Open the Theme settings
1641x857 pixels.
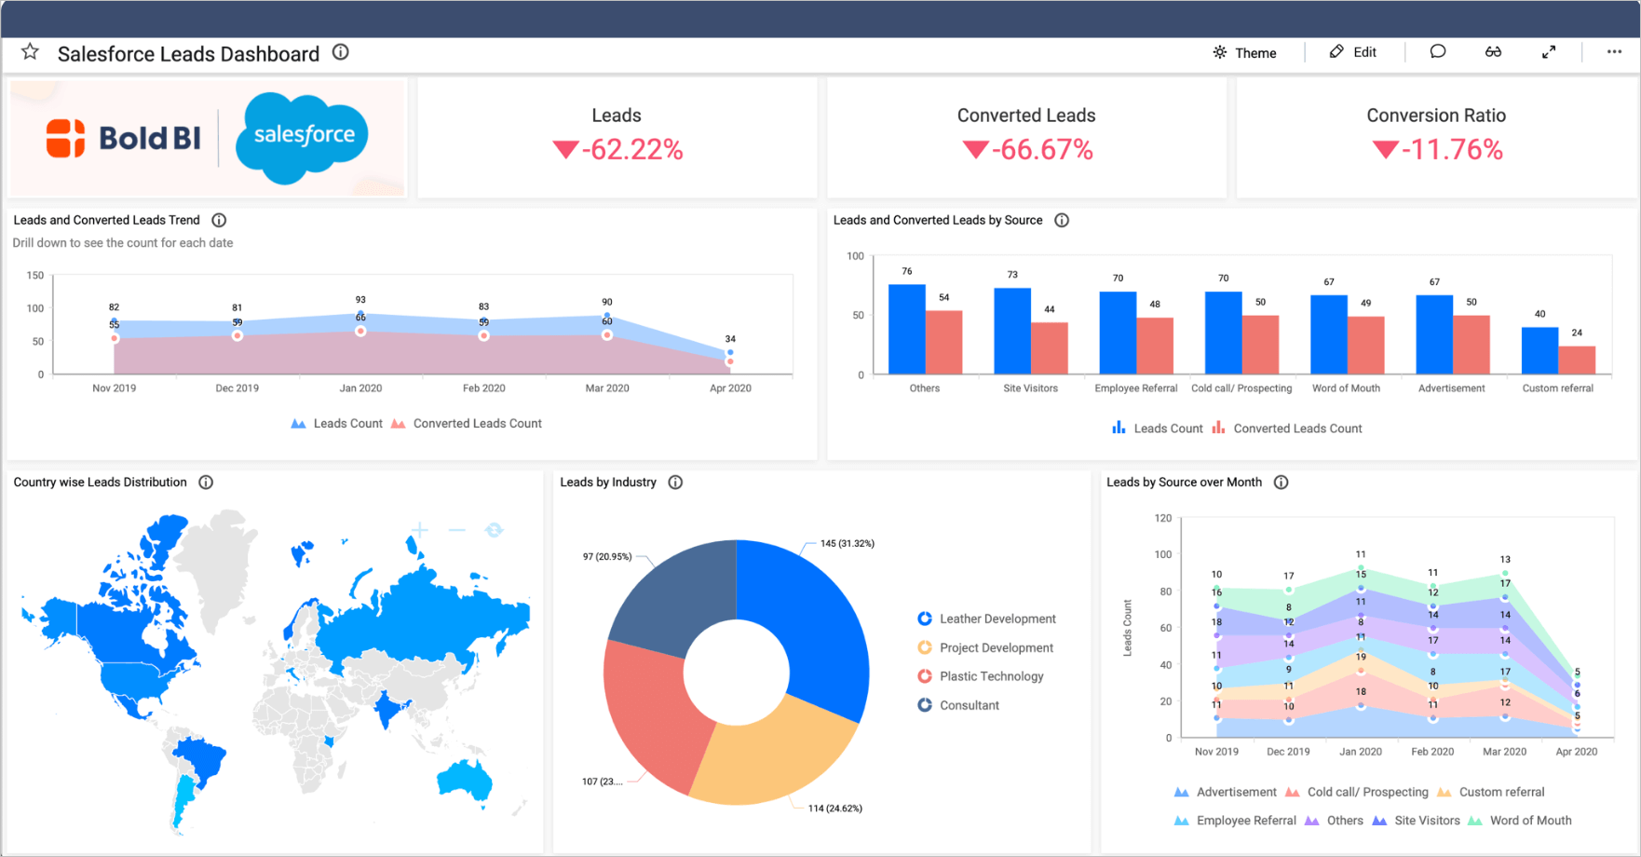[x=1244, y=52]
